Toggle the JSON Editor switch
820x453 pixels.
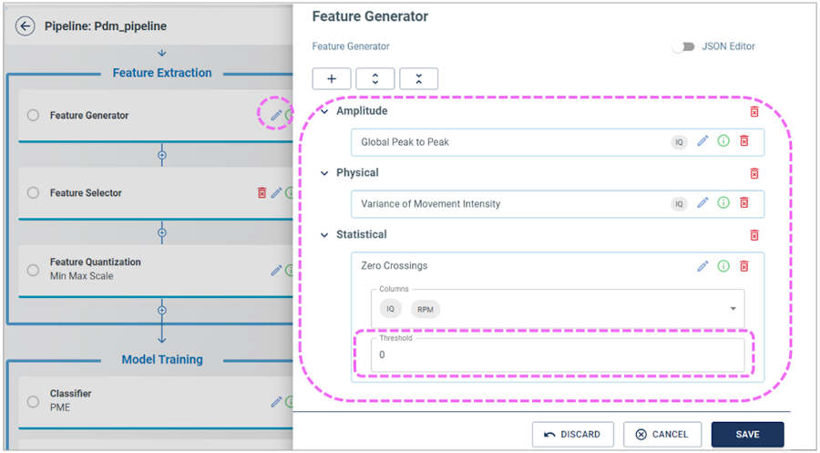point(683,46)
